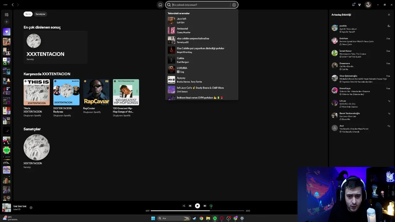
Task: Open the weather widget on taskbar
Action: (10, 218)
